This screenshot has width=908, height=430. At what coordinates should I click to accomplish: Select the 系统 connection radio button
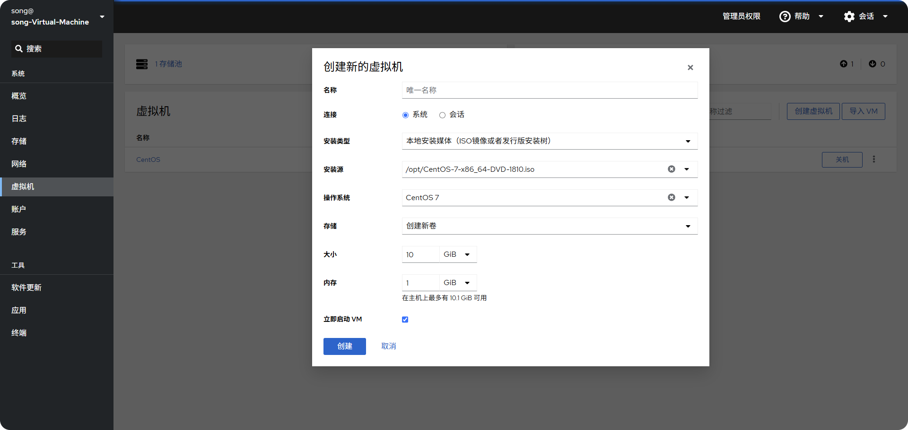coord(405,115)
